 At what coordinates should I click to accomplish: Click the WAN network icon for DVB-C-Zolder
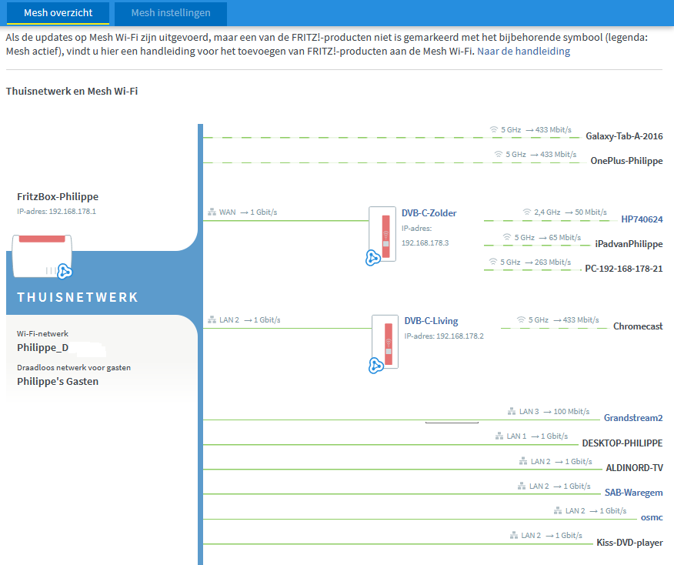212,212
